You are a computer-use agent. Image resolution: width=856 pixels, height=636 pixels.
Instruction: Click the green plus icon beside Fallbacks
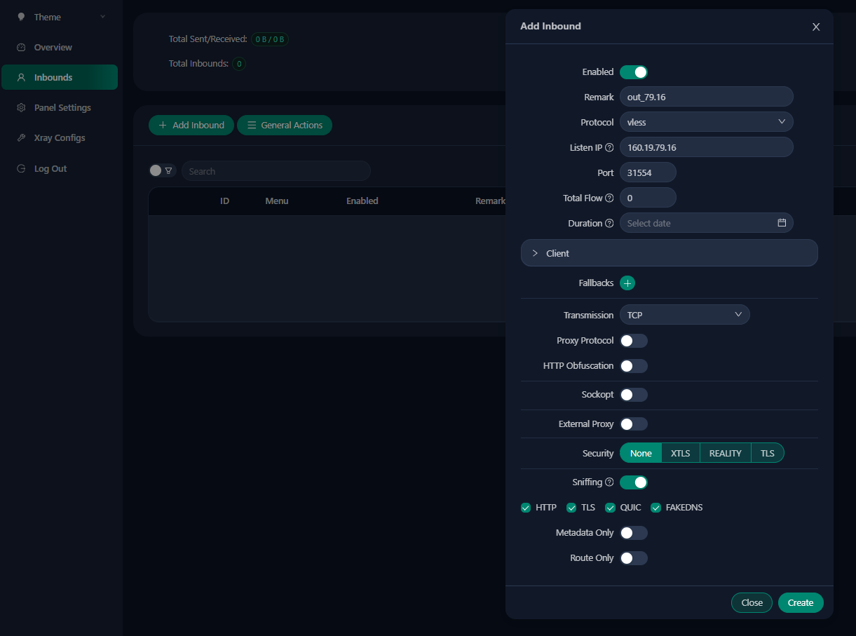(627, 283)
